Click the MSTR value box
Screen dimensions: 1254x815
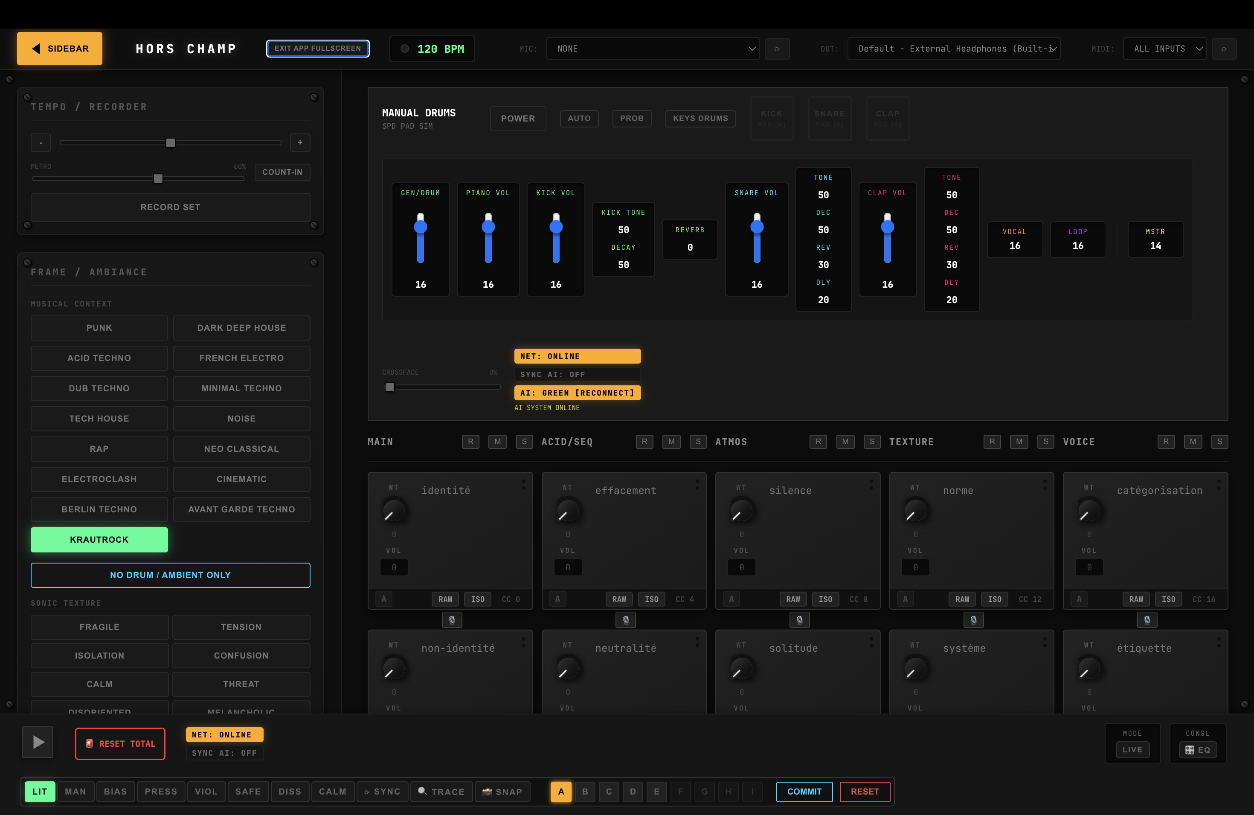pos(1155,239)
